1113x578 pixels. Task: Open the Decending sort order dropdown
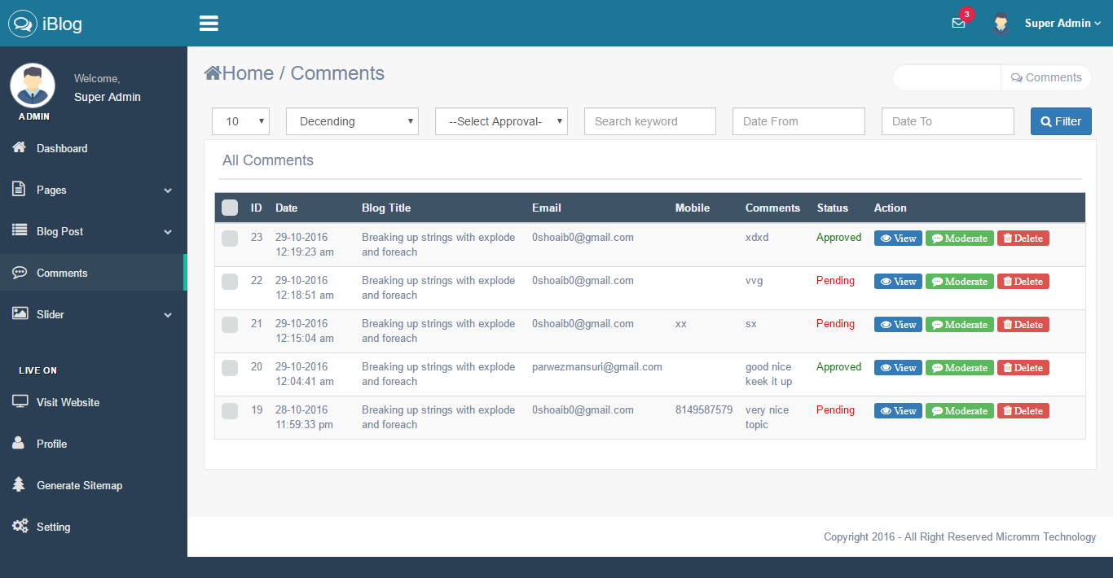tap(352, 121)
